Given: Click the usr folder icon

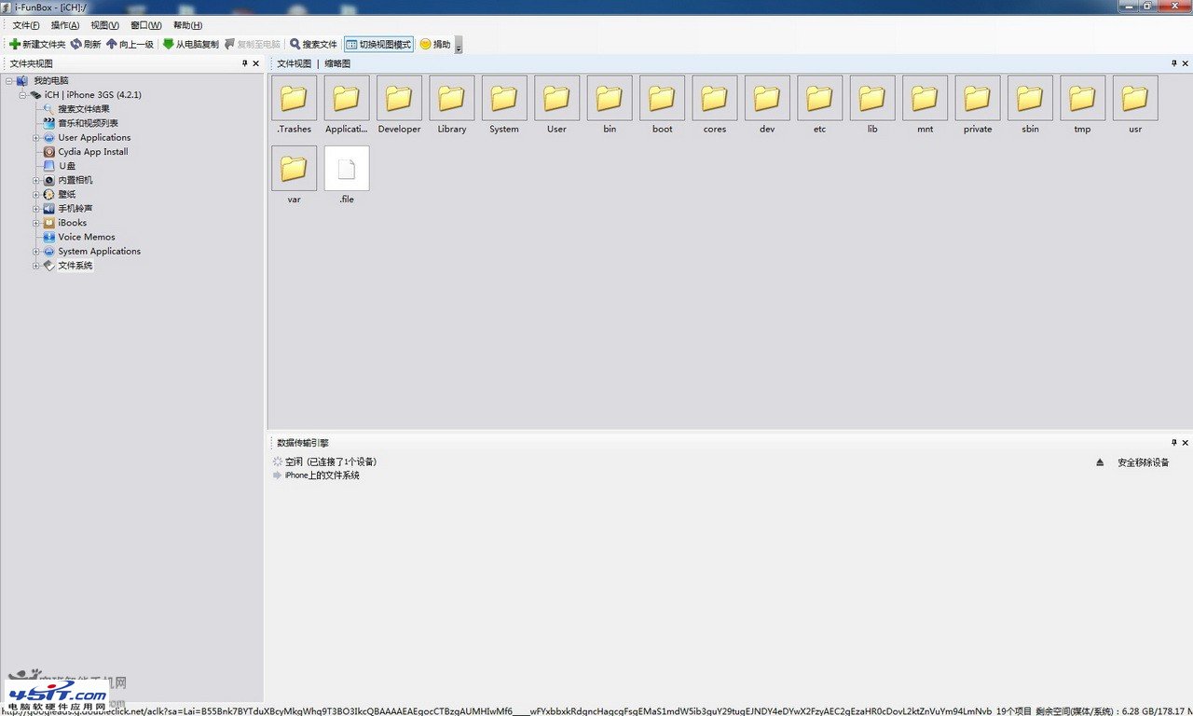Looking at the screenshot, I should coord(1135,98).
